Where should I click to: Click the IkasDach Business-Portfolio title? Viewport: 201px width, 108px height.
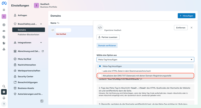pos(48,6)
